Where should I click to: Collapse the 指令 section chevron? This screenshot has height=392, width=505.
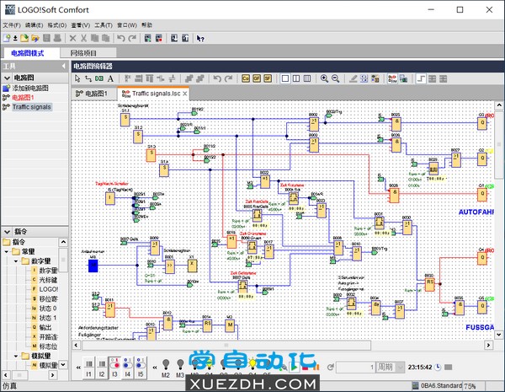pos(7,232)
